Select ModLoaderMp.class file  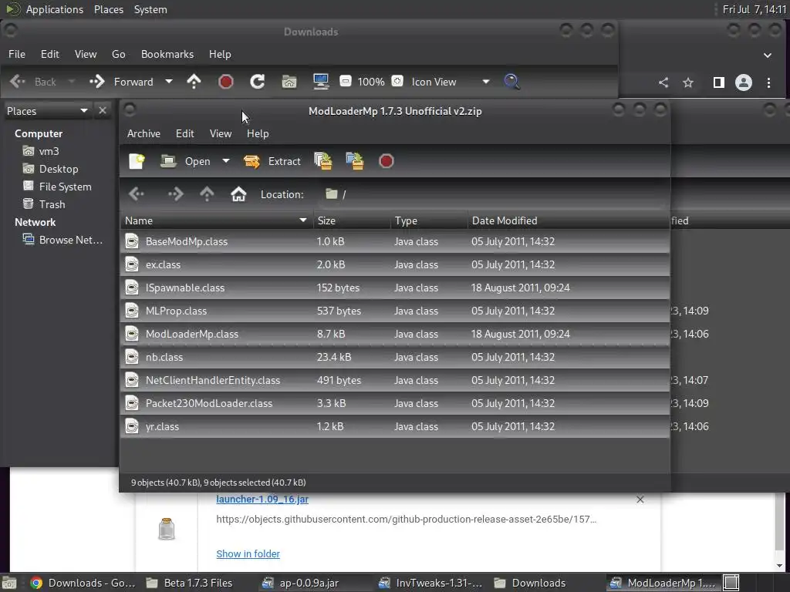(x=395, y=335)
